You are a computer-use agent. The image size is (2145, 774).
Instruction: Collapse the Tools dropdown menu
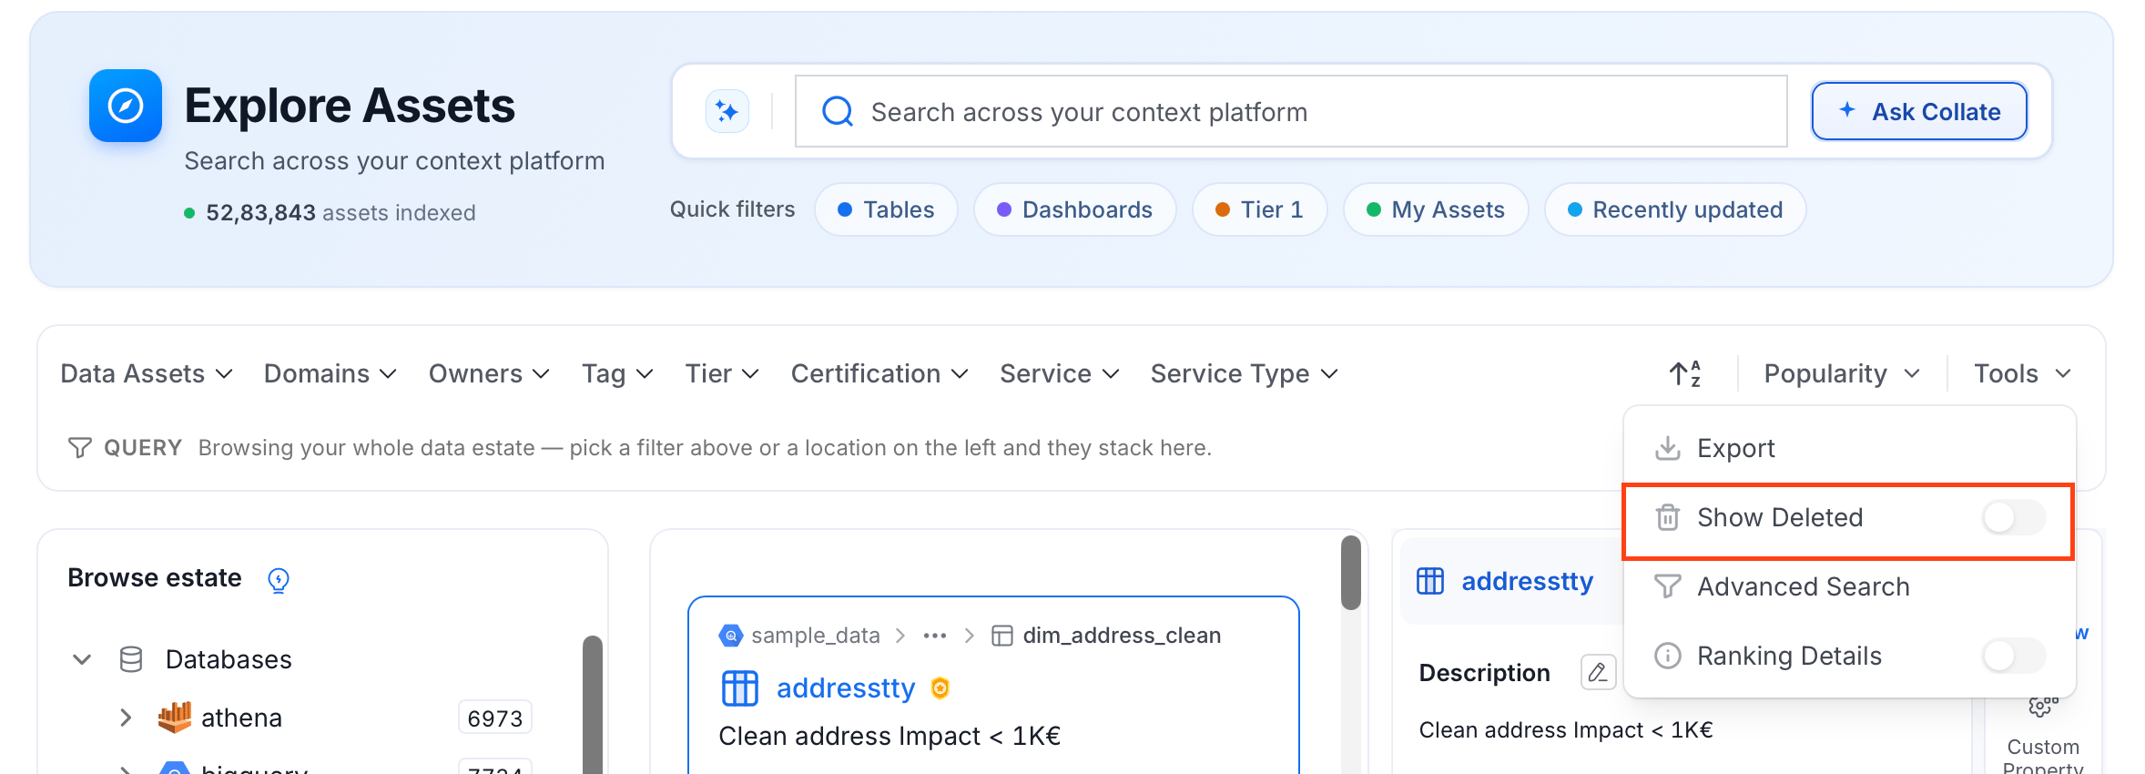pos(2023,373)
